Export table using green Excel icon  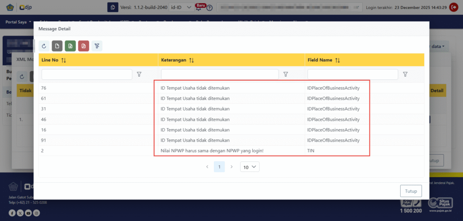(x=70, y=46)
